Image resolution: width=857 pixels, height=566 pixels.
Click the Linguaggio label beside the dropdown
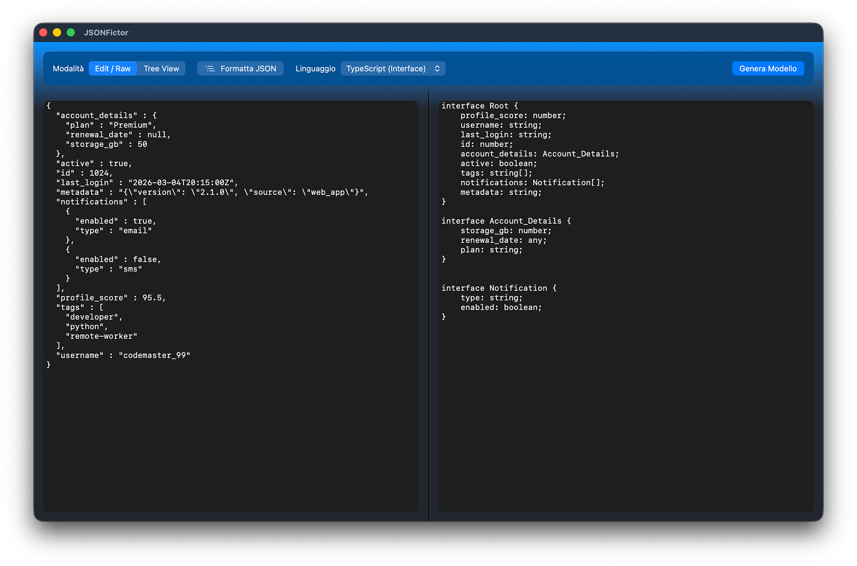click(x=315, y=69)
